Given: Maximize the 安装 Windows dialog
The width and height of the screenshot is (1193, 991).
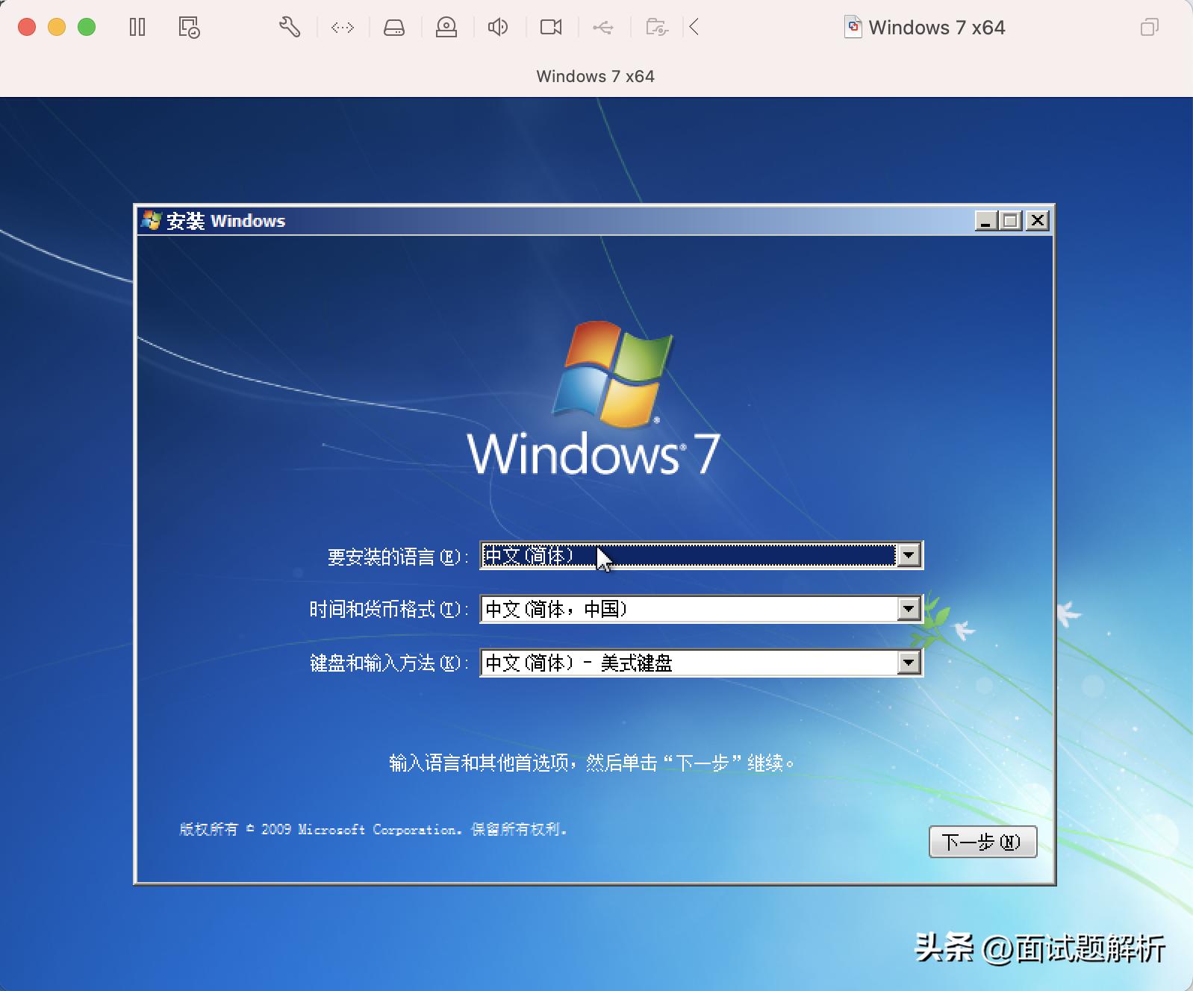Looking at the screenshot, I should [x=1011, y=221].
